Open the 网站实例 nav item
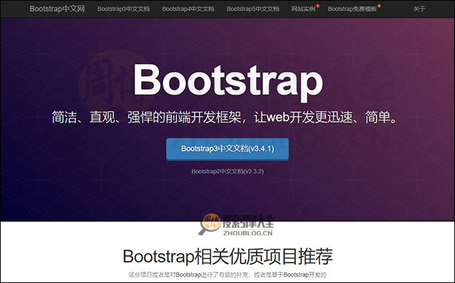Screen dimensions: 455x283 (x=303, y=9)
